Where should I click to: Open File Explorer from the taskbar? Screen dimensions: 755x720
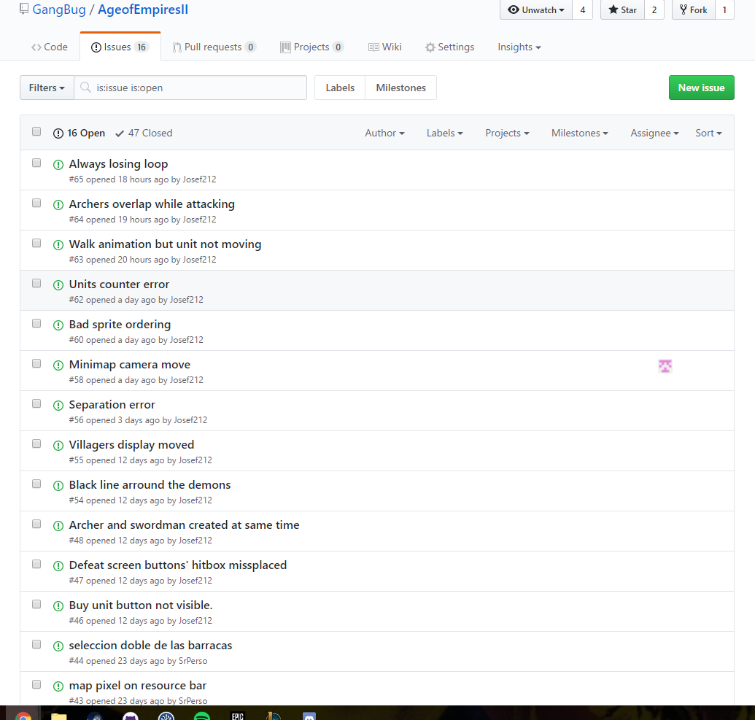point(59,715)
